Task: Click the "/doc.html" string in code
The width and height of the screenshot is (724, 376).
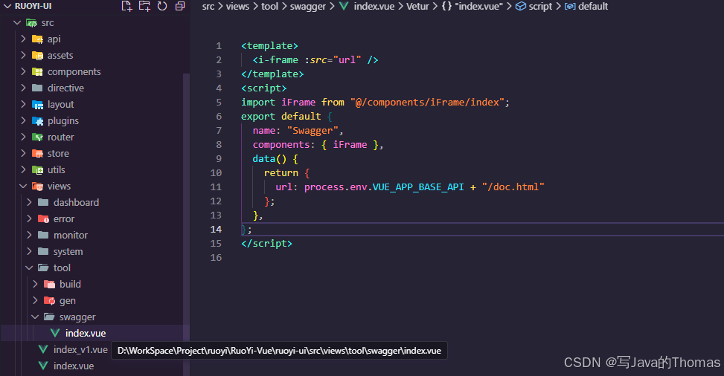Action: click(513, 187)
